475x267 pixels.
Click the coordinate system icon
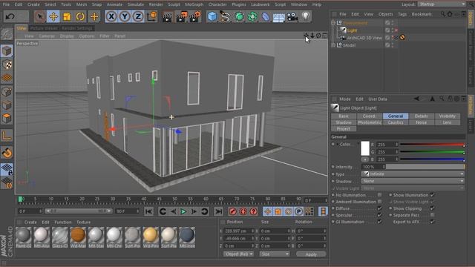(x=151, y=16)
